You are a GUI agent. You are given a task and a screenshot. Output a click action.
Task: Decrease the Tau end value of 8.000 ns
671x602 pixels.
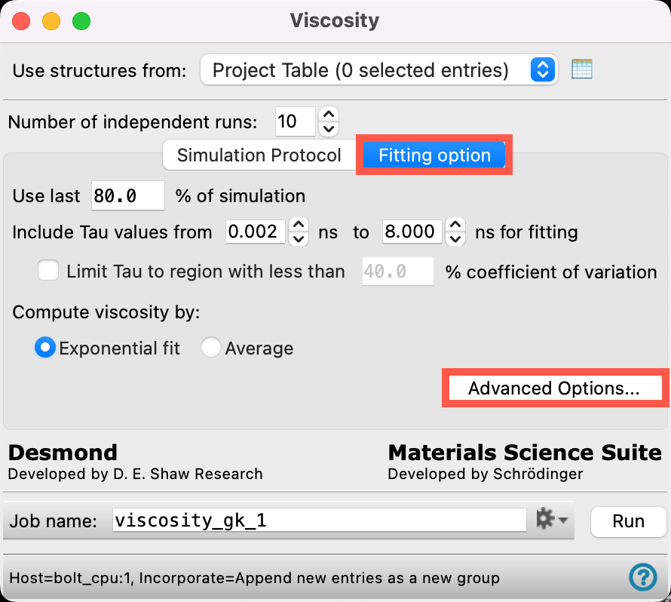(x=455, y=238)
